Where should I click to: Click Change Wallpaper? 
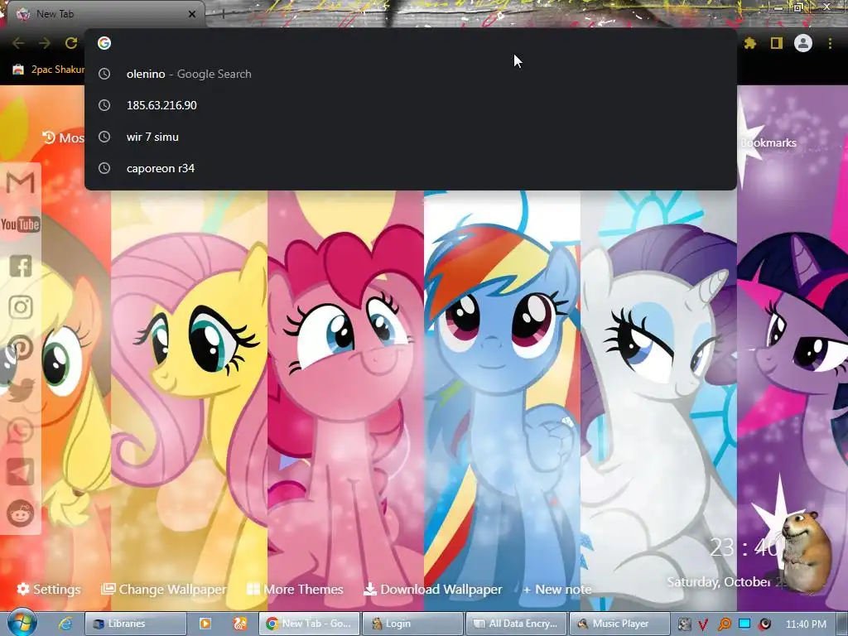coord(164,589)
